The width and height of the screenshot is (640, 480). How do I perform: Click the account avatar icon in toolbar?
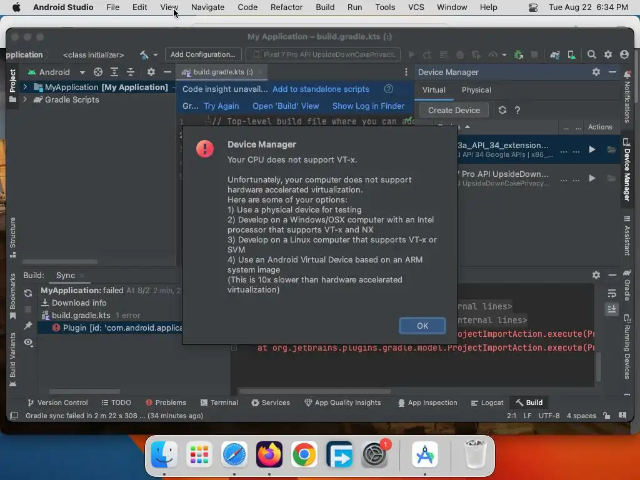(624, 54)
